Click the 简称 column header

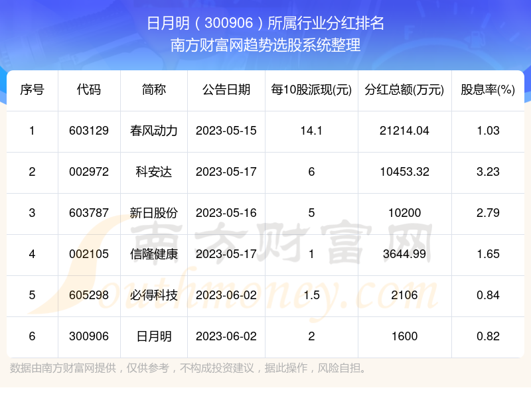(x=154, y=90)
